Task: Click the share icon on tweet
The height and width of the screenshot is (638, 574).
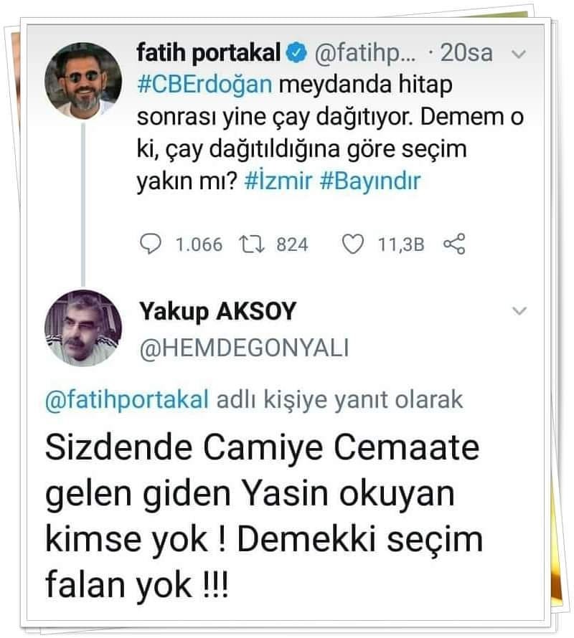Action: (455, 245)
